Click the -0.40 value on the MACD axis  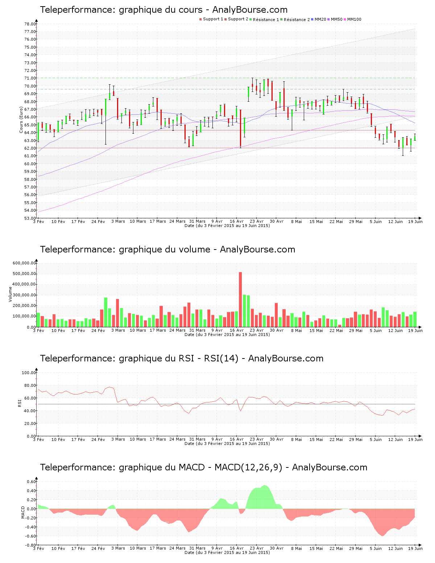point(31,527)
